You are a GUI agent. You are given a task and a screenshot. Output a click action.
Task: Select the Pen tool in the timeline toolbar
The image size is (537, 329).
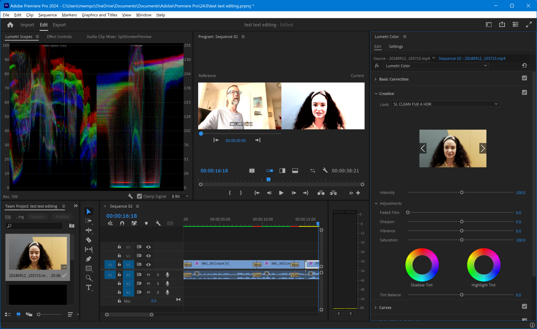(x=88, y=259)
